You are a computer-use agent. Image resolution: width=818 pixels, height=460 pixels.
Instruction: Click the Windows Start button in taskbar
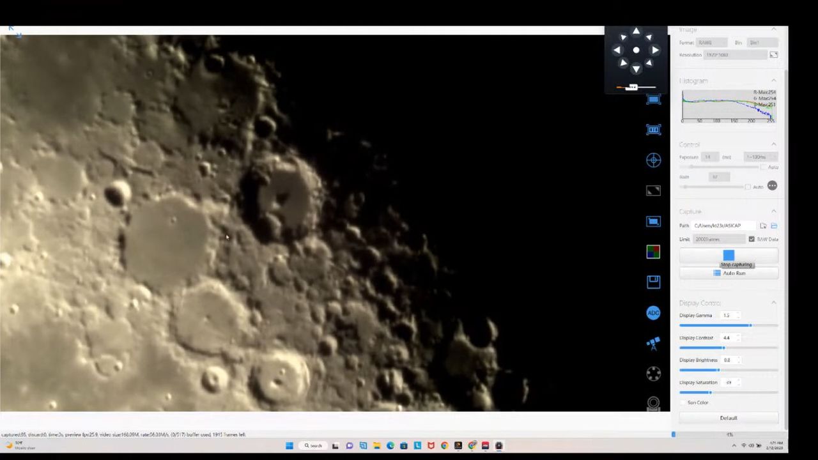tap(289, 445)
